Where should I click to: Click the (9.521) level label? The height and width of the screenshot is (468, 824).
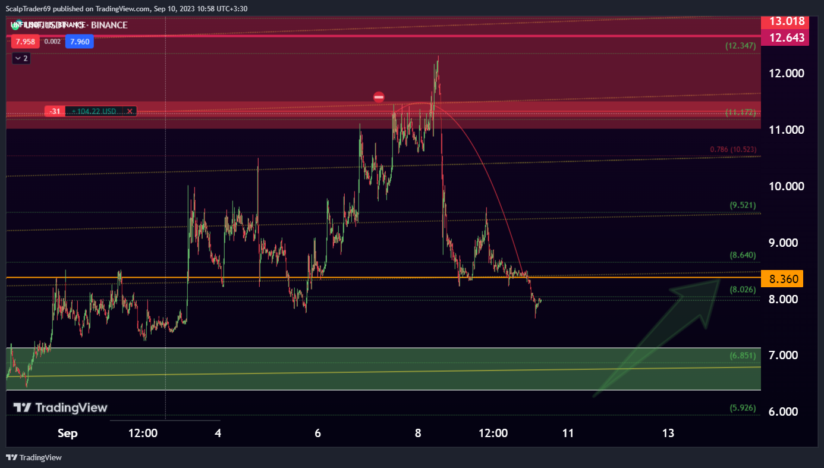(743, 205)
